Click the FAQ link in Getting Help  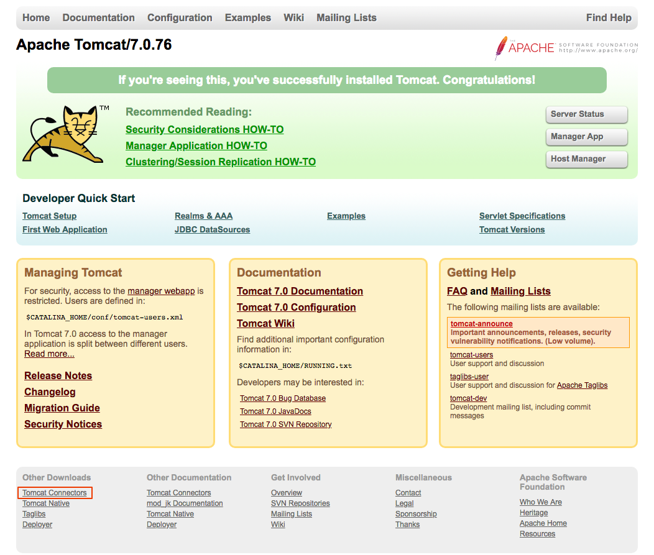coord(457,291)
